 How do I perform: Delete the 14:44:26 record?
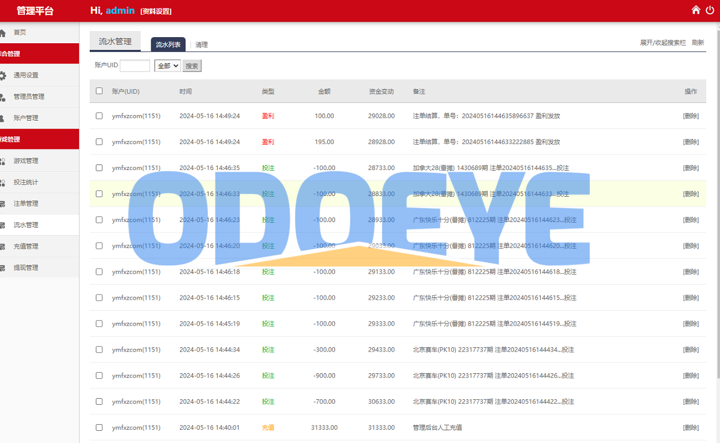691,376
